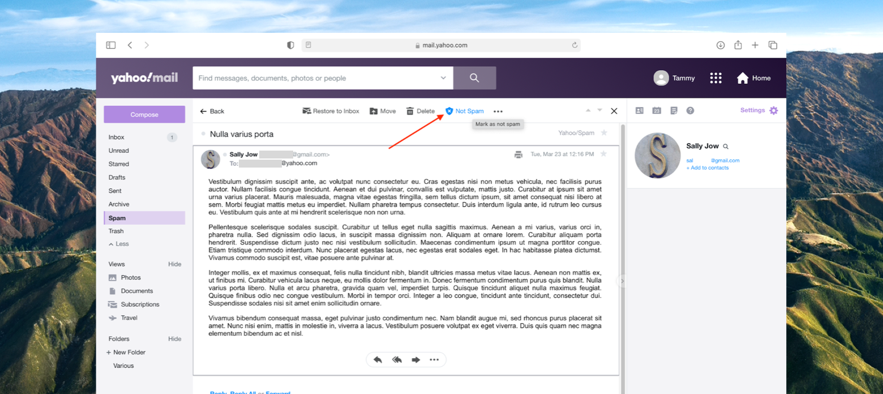Search emails from Sally Jow magnifier icon

pos(726,147)
